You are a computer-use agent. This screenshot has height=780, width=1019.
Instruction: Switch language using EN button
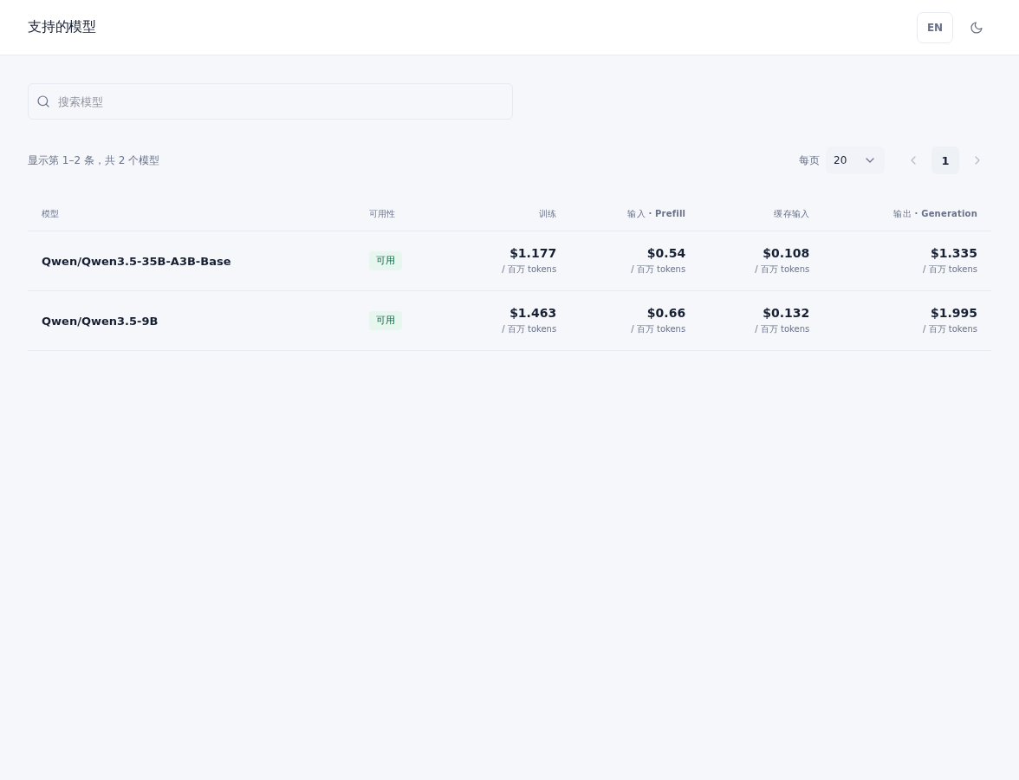[x=934, y=28]
